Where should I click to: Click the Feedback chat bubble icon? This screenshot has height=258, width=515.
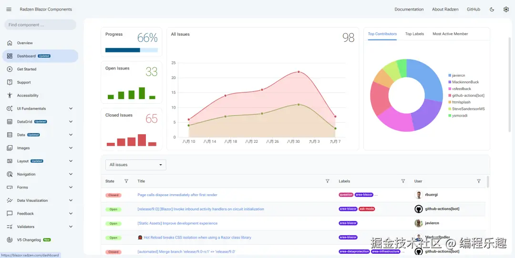(x=10, y=213)
